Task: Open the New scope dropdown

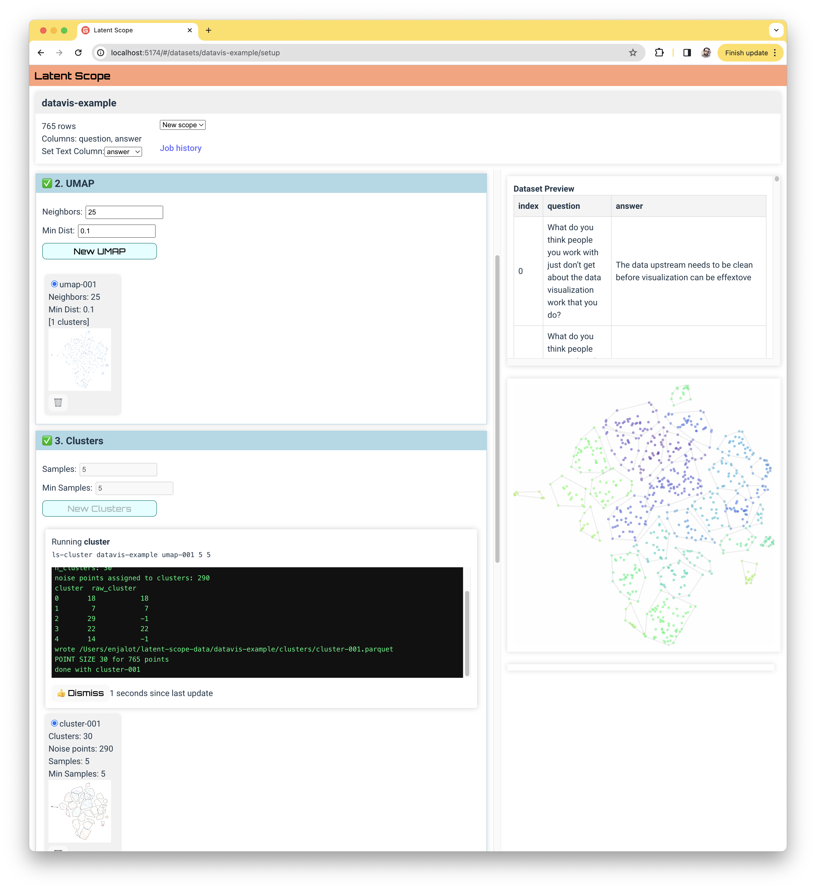Action: [182, 125]
